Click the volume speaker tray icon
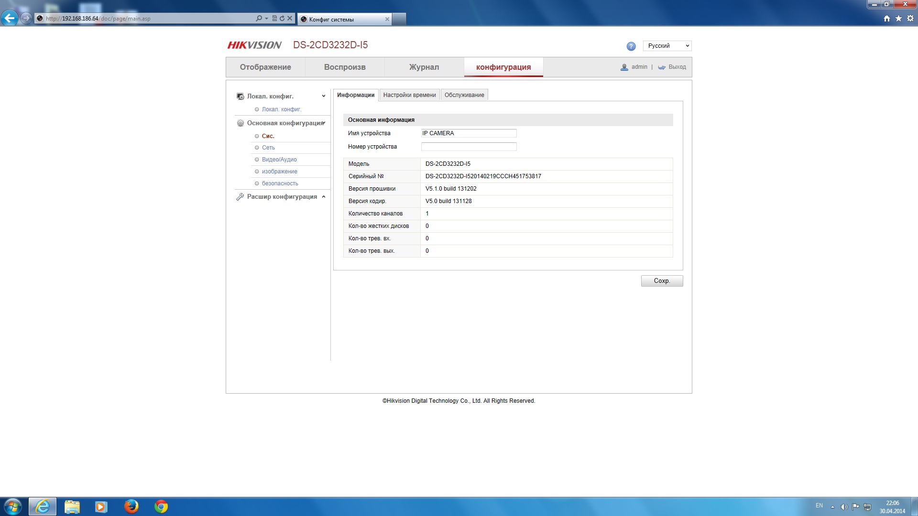 [x=844, y=507]
